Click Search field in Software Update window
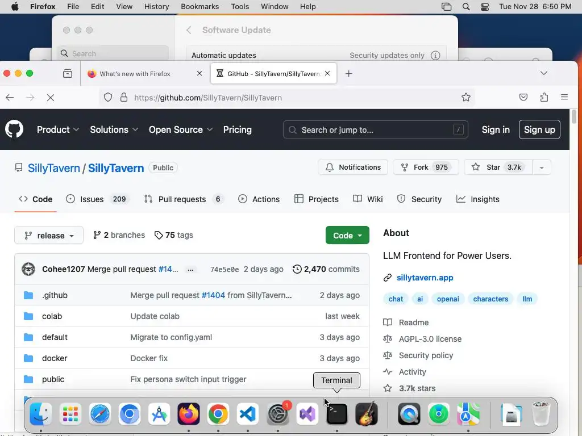The image size is (582, 436). click(113, 53)
